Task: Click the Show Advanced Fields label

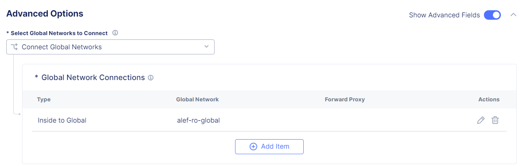Action: (444, 15)
